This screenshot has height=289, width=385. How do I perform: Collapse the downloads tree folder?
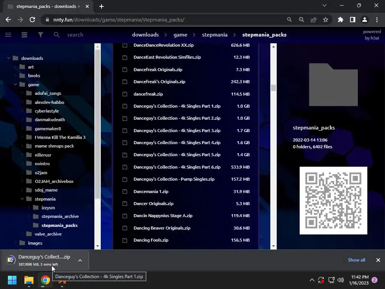point(9,58)
